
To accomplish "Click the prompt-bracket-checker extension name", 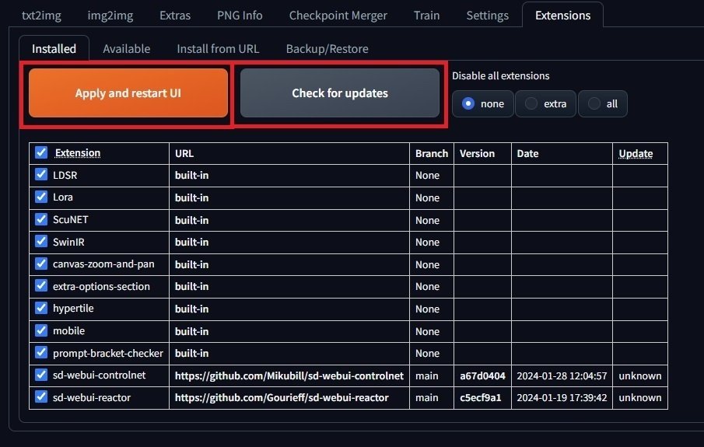I will pos(108,353).
